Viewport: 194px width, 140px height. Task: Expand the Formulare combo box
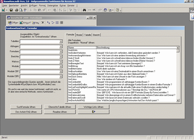[x=61, y=51]
